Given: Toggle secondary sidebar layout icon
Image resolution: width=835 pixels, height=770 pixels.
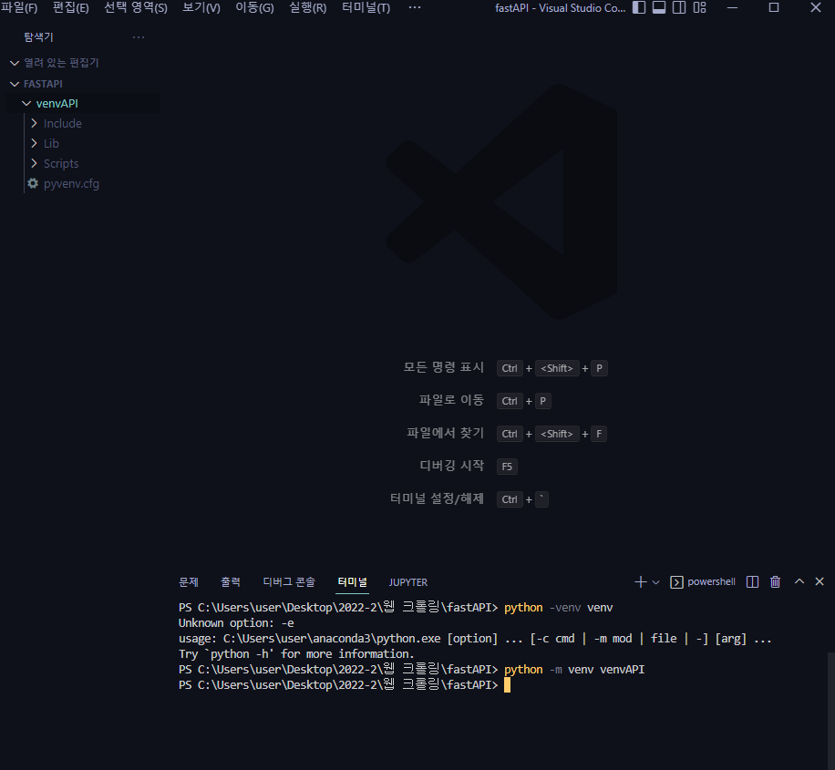Looking at the screenshot, I should (679, 7).
